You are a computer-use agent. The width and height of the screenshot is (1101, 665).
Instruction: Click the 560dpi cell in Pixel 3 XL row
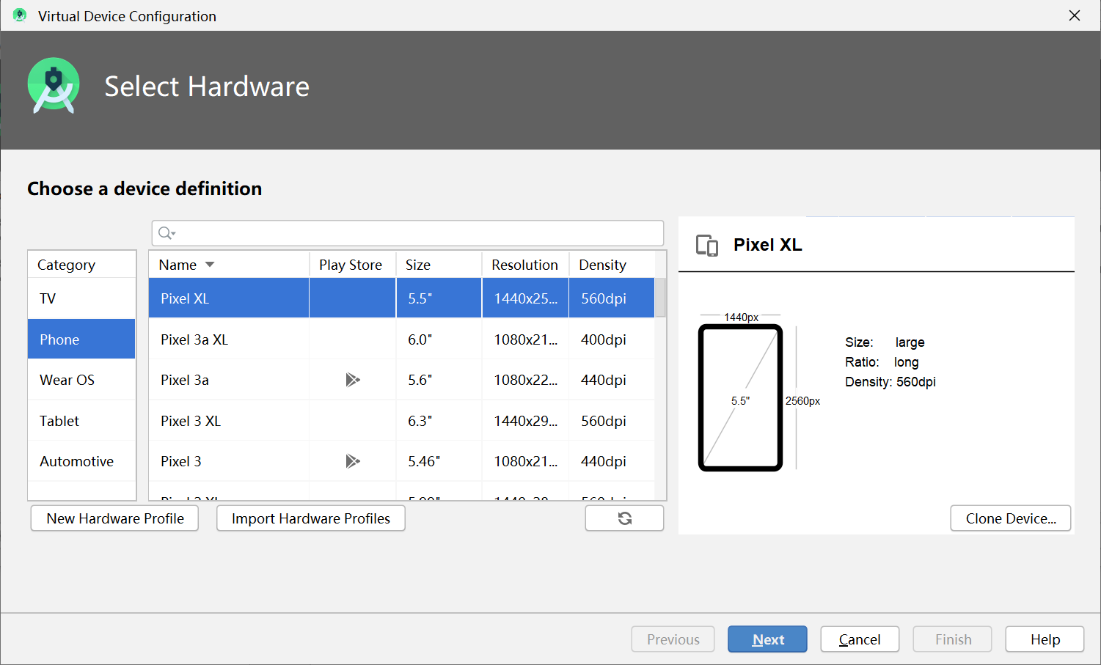point(611,421)
